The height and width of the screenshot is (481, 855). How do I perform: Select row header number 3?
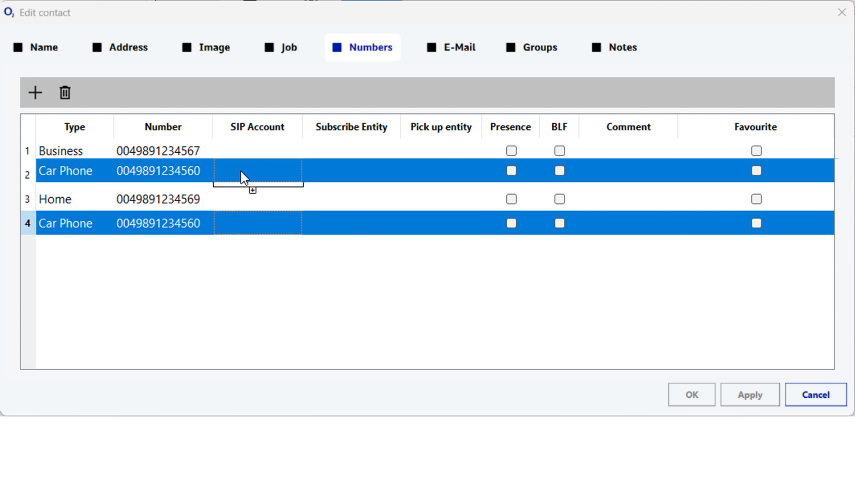[28, 199]
